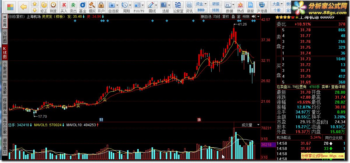Expand the 周期 period dropdown arrow
The width and height of the screenshot is (350, 163).
pyautogui.click(x=130, y=5)
